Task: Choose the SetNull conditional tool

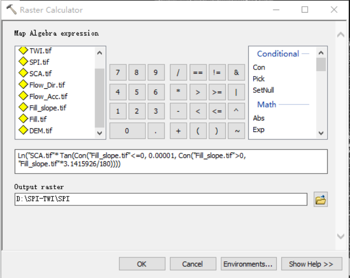Action: (x=264, y=90)
